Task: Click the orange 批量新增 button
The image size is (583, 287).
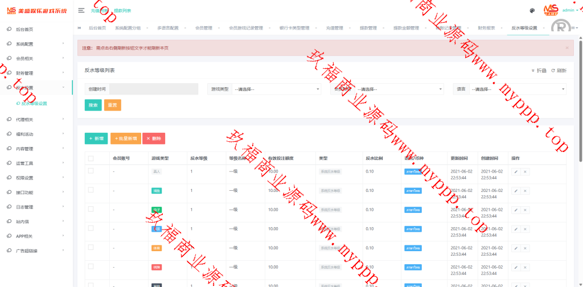Action: [x=125, y=138]
